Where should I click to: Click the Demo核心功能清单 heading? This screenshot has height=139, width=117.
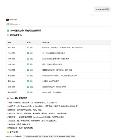point(18,98)
